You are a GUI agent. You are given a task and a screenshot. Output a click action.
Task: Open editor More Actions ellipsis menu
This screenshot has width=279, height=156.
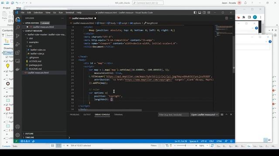[231, 18]
